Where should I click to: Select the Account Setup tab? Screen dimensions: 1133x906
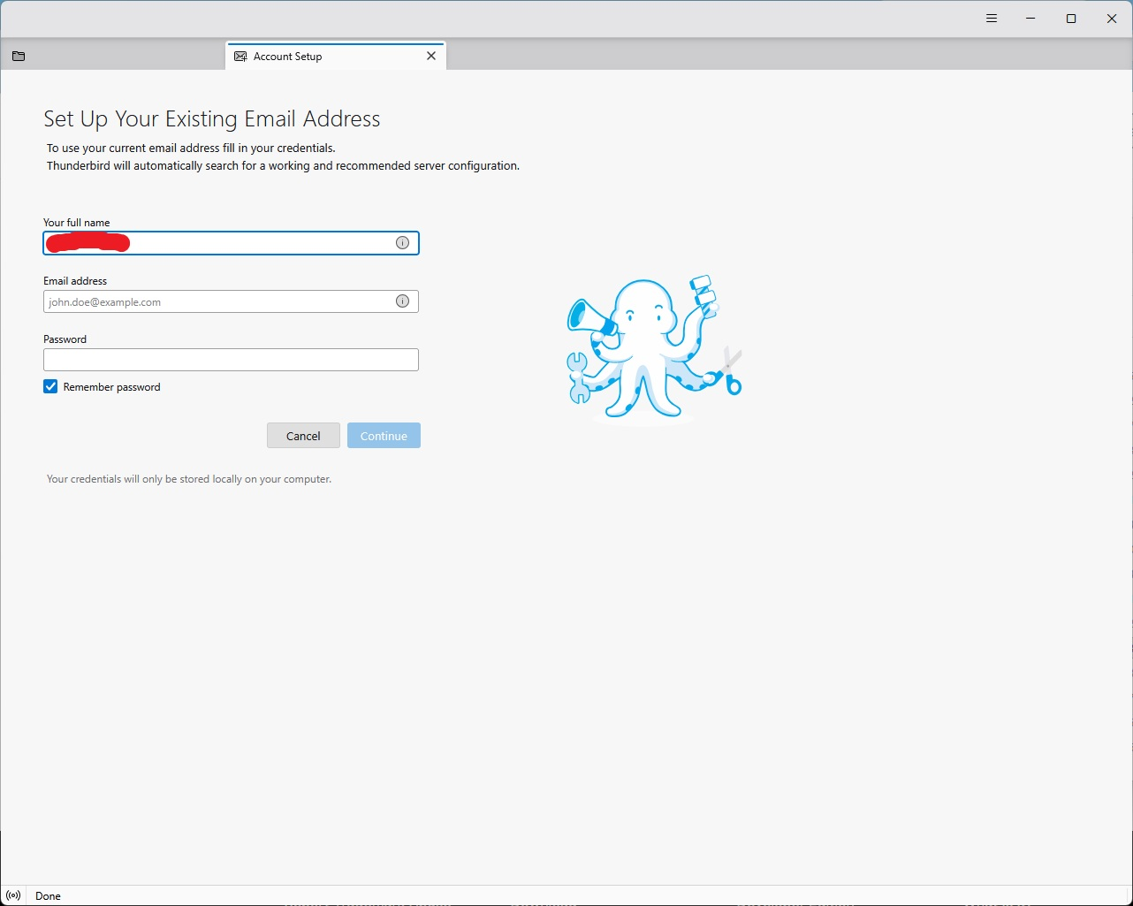[336, 56]
